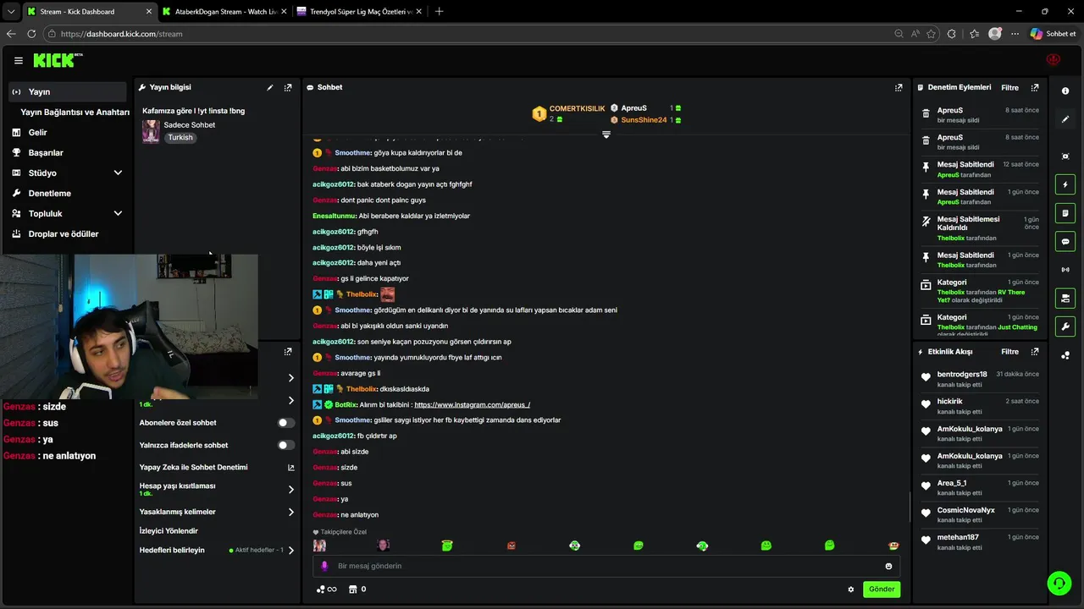Expand the Stüdyo sidebar section
Image resolution: width=1084 pixels, height=609 pixels.
click(118, 173)
